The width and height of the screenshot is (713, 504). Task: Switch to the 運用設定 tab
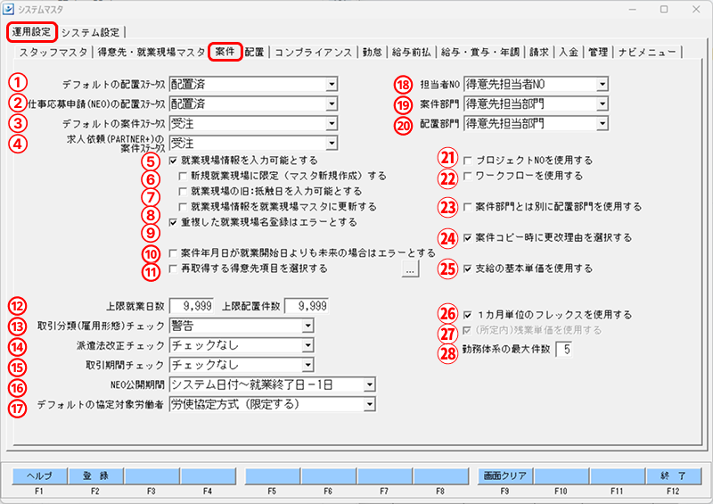tap(31, 32)
